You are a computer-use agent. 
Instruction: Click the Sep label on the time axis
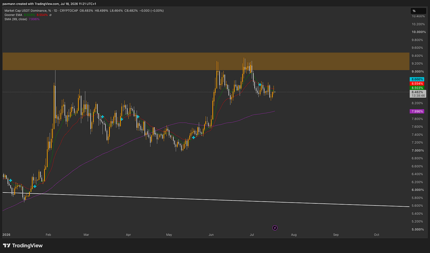pos(336,235)
